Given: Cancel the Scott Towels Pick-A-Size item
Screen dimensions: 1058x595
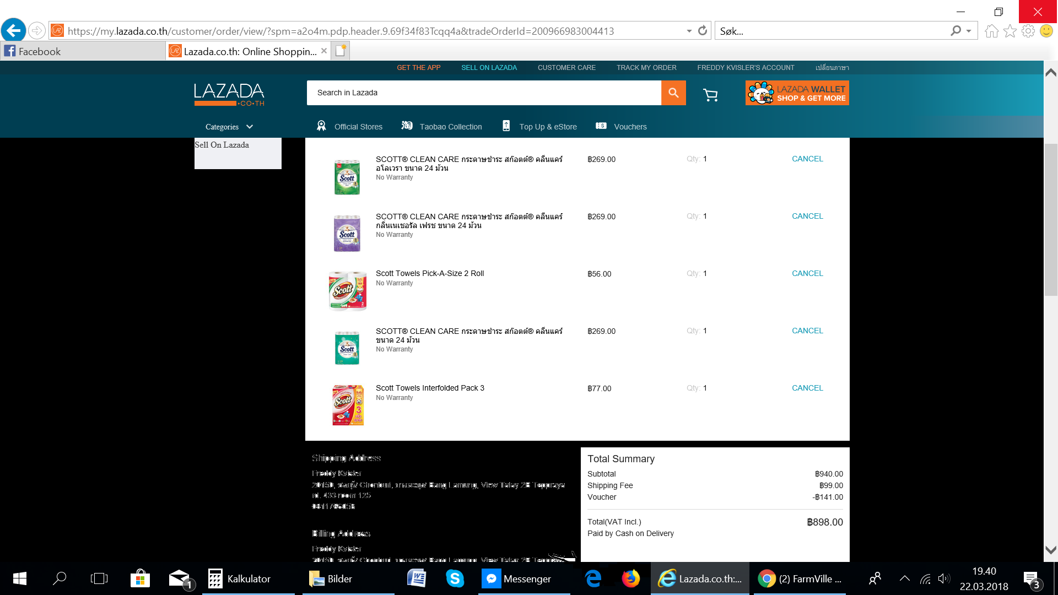Looking at the screenshot, I should [807, 273].
